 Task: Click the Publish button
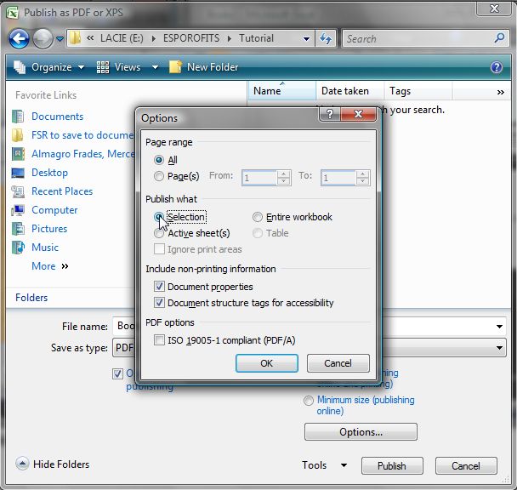point(392,466)
